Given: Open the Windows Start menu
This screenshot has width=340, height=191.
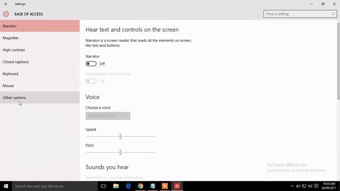Looking at the screenshot, I should pos(6,186).
